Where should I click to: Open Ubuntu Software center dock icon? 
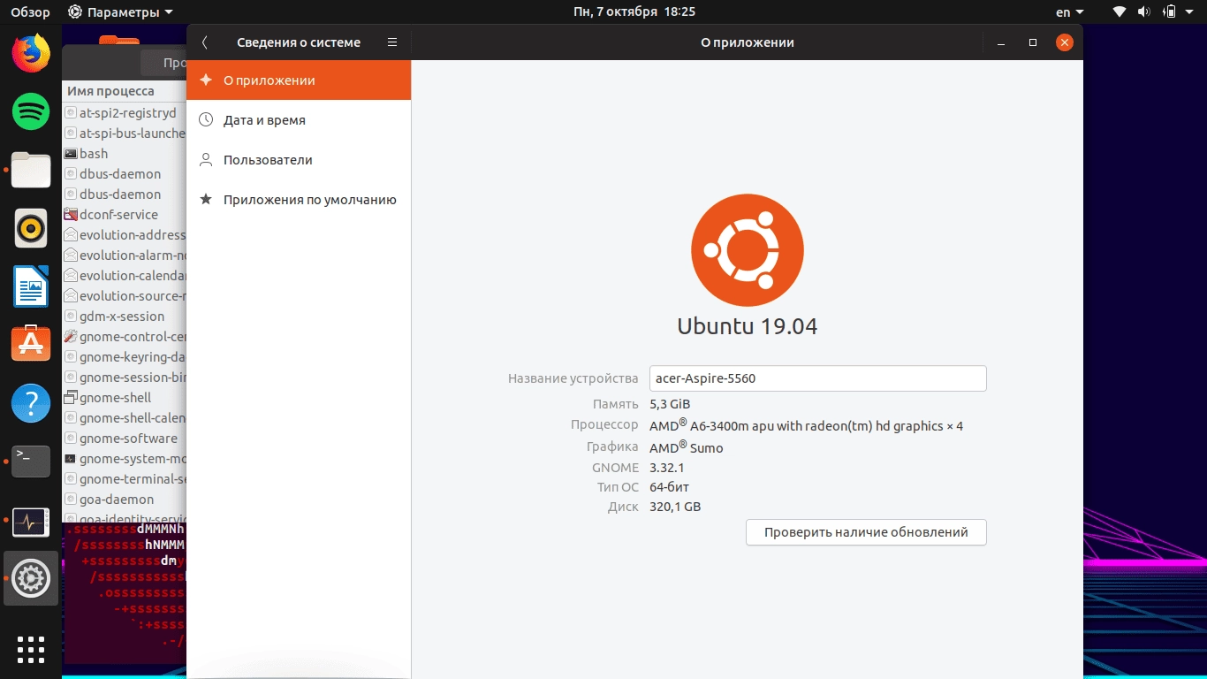[x=31, y=344]
